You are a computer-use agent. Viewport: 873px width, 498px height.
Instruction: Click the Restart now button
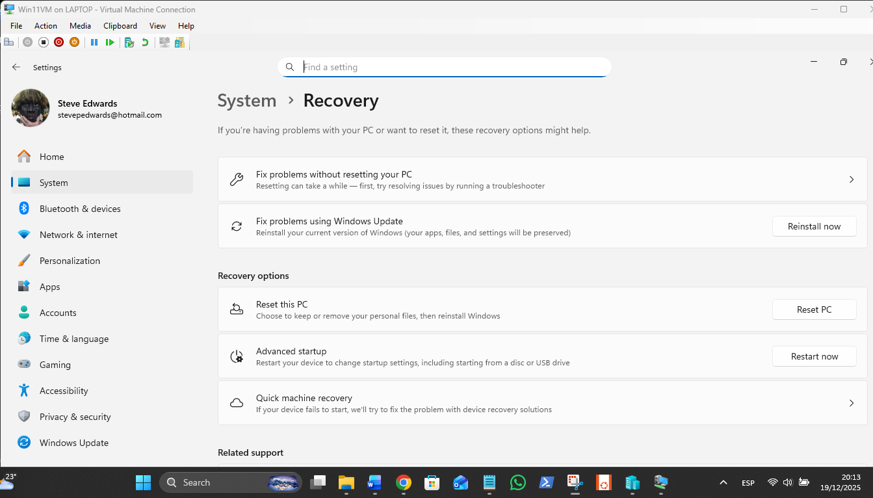pyautogui.click(x=814, y=356)
